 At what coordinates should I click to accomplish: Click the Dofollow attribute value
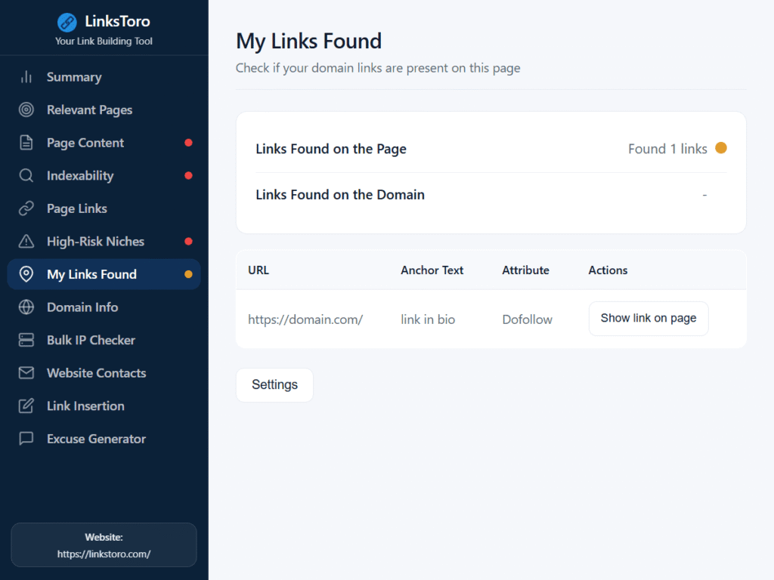(527, 319)
